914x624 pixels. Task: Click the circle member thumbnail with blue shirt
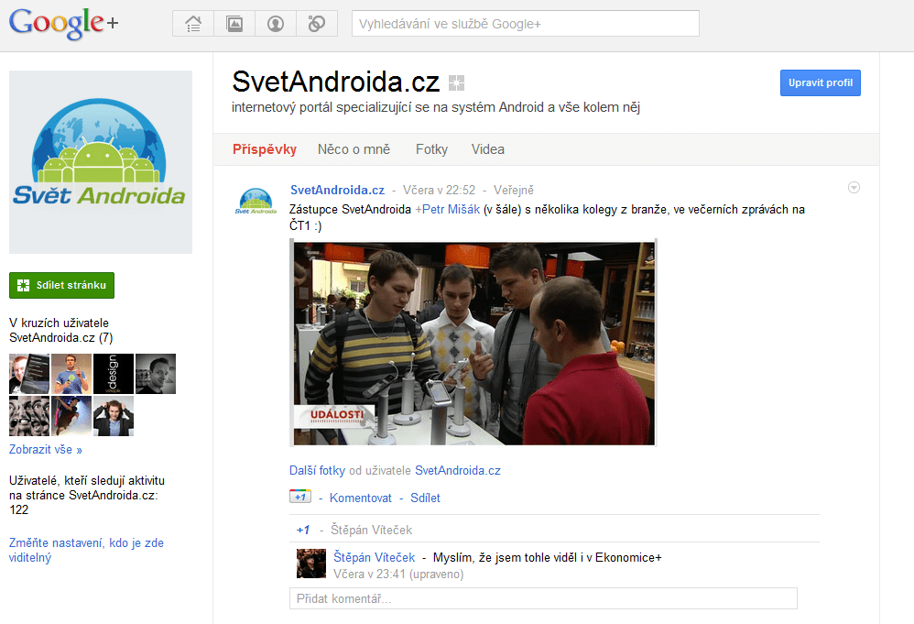[71, 374]
